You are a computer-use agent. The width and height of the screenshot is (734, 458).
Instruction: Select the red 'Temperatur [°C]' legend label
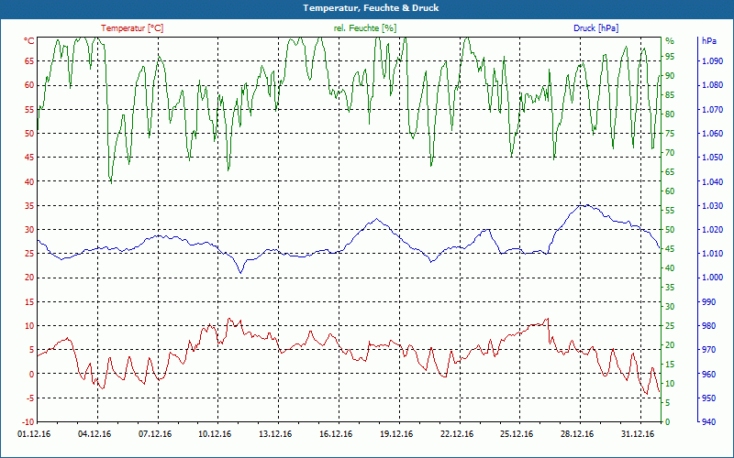[x=132, y=28]
